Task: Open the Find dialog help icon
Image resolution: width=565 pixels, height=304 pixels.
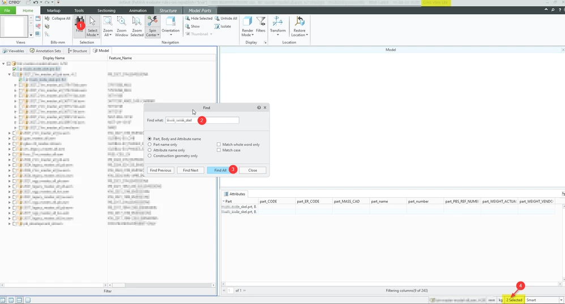Action: [259, 107]
